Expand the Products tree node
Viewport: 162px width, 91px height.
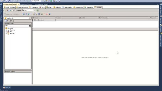click(6, 34)
